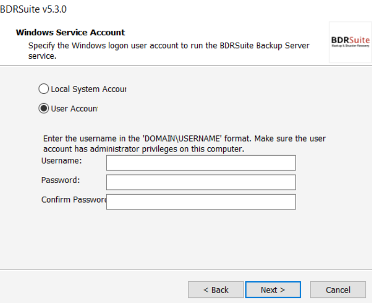Focus the Password input field
The width and height of the screenshot is (372, 303).
pos(201,182)
